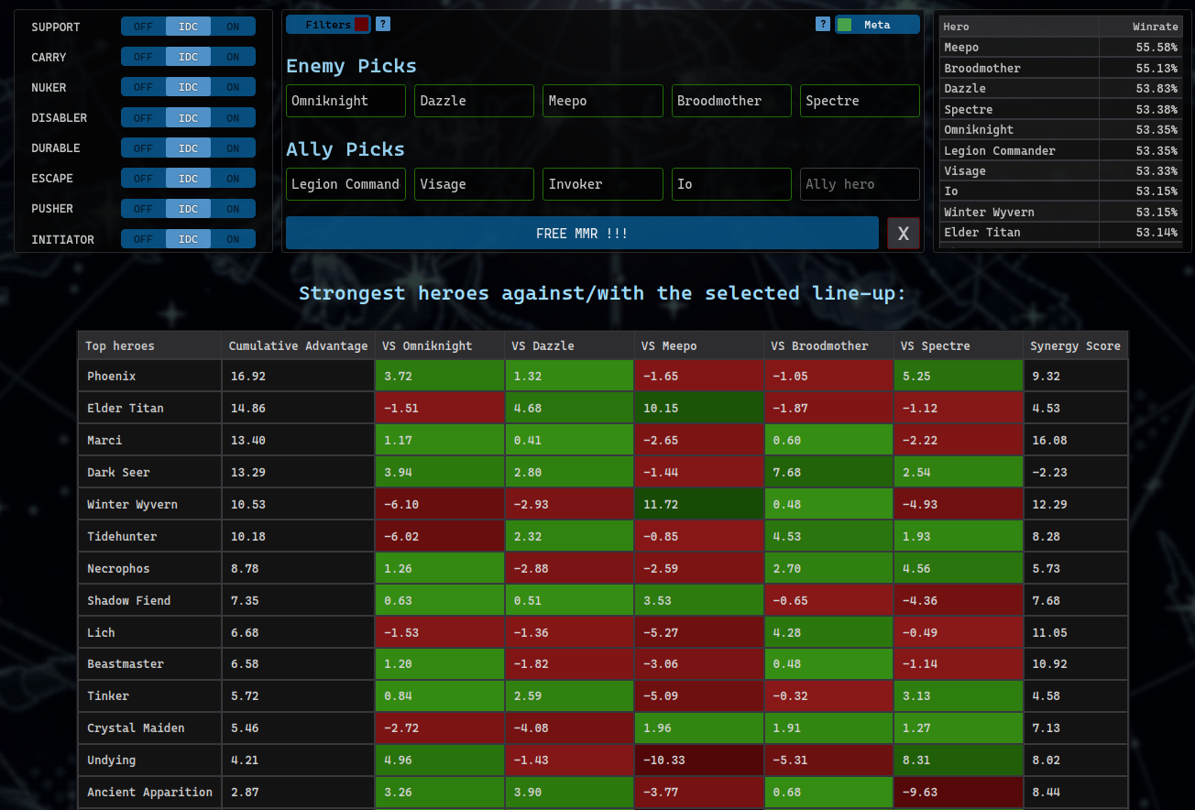Click Broodmother row in the winrate list
This screenshot has width=1195, height=810.
[x=1060, y=68]
